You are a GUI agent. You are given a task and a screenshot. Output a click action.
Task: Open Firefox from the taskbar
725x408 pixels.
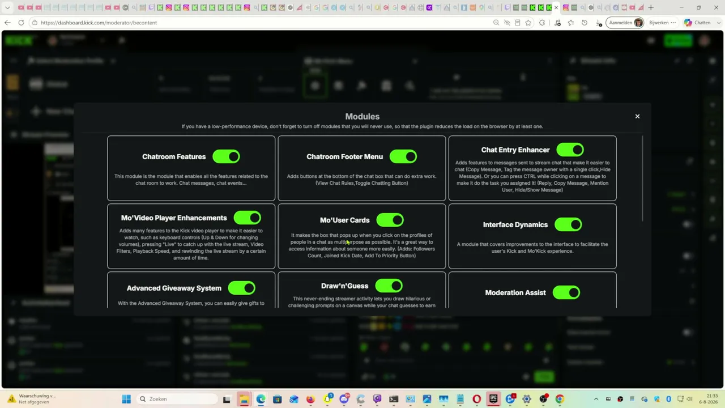[310, 399]
